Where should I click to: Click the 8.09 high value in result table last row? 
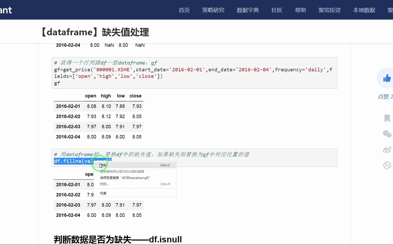(106, 215)
